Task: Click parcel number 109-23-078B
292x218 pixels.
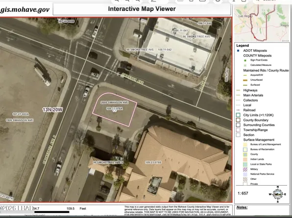Action: (x=153, y=162)
